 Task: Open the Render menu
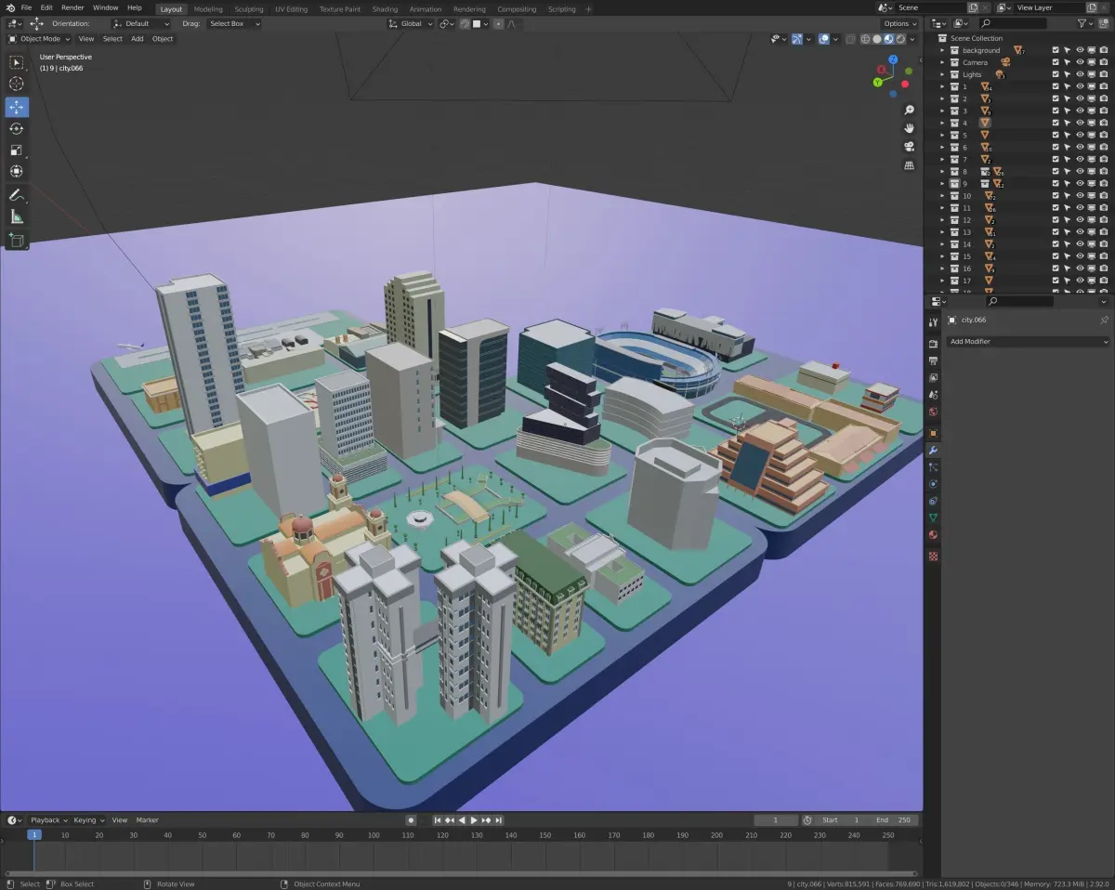point(72,7)
